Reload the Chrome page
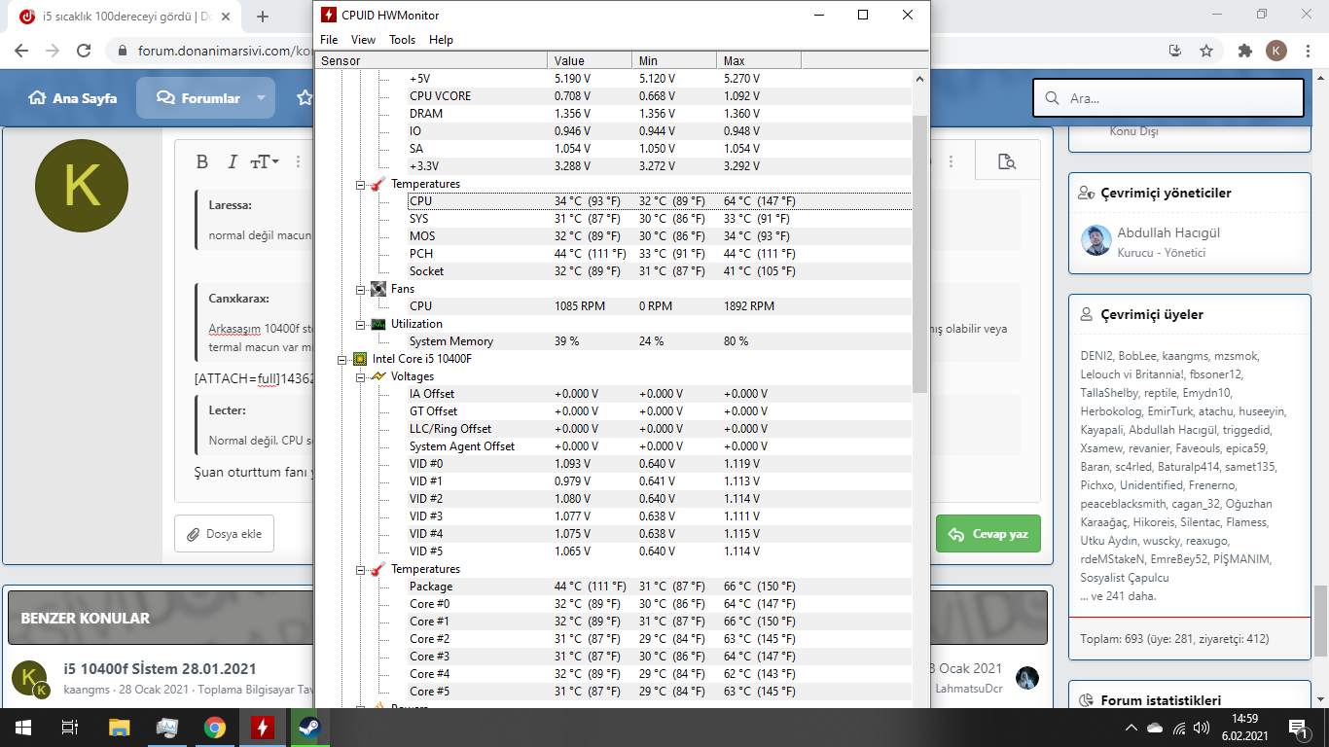The width and height of the screenshot is (1329, 747). (x=84, y=51)
